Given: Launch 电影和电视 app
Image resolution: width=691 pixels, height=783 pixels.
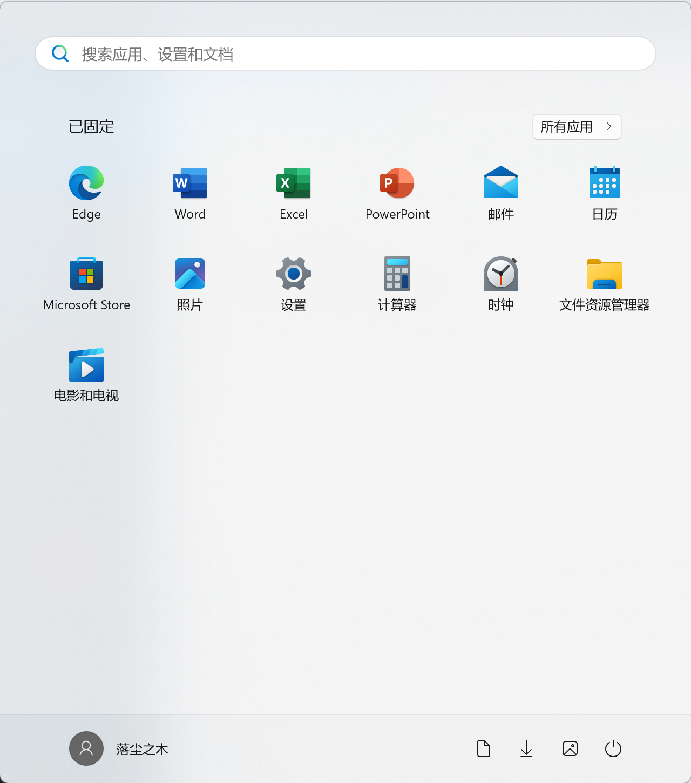Looking at the screenshot, I should (x=86, y=375).
